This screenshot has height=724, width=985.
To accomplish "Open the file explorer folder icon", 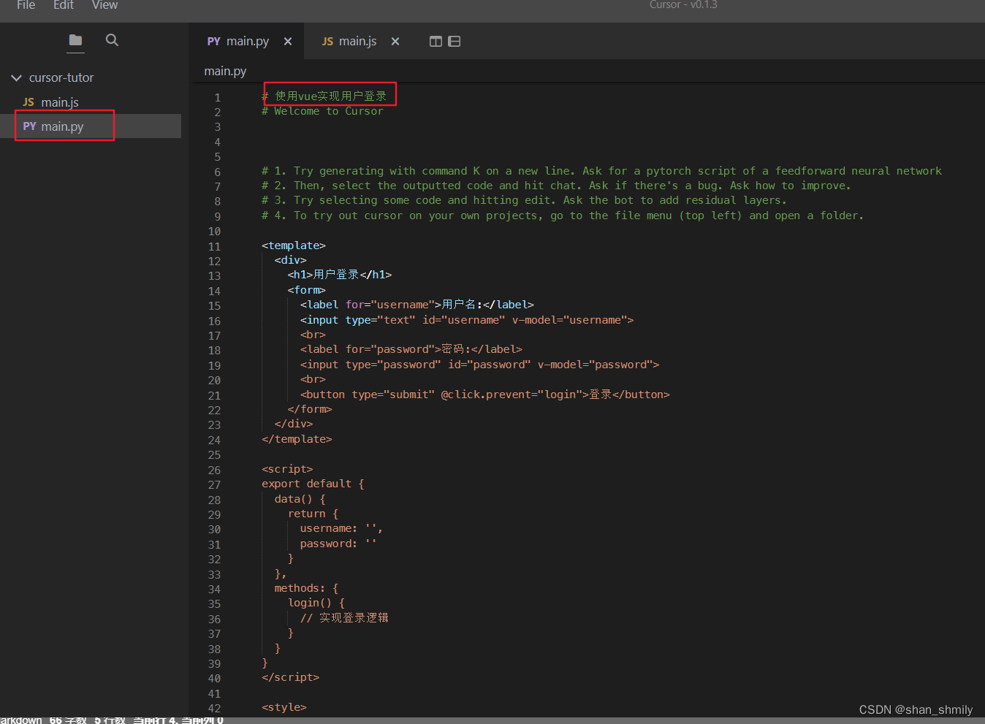I will point(75,40).
